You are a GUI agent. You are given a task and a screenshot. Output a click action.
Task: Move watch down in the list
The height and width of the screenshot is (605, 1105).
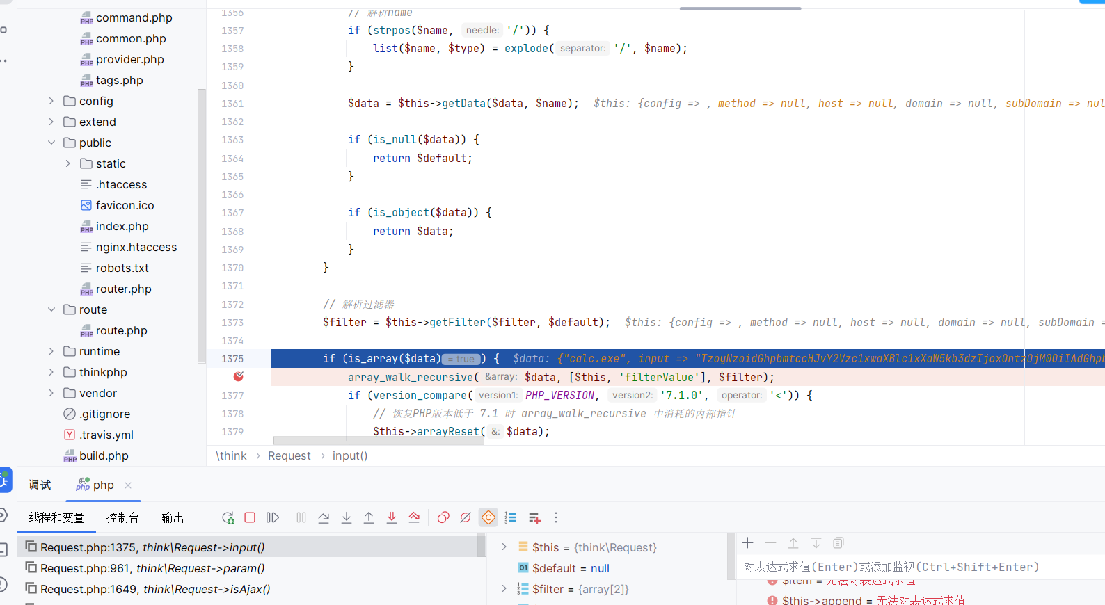(816, 542)
